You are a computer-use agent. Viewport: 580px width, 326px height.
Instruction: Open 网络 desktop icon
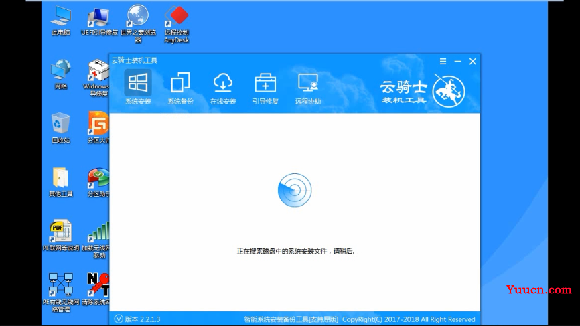(61, 74)
